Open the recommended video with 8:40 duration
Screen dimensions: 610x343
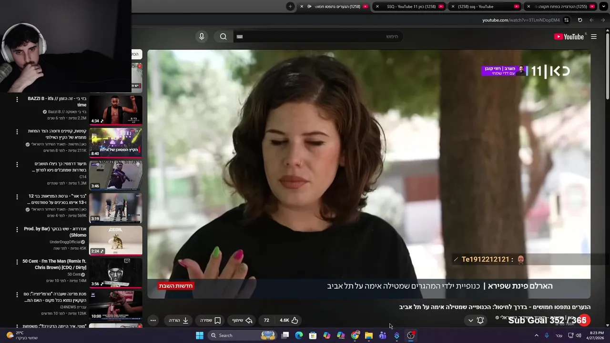115,142
